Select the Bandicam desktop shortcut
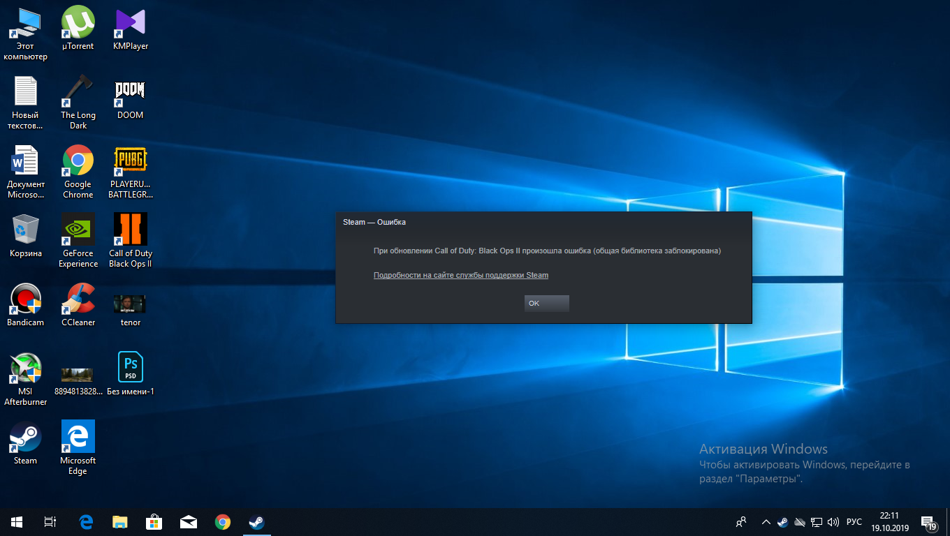This screenshot has height=536, width=950. coord(25,305)
